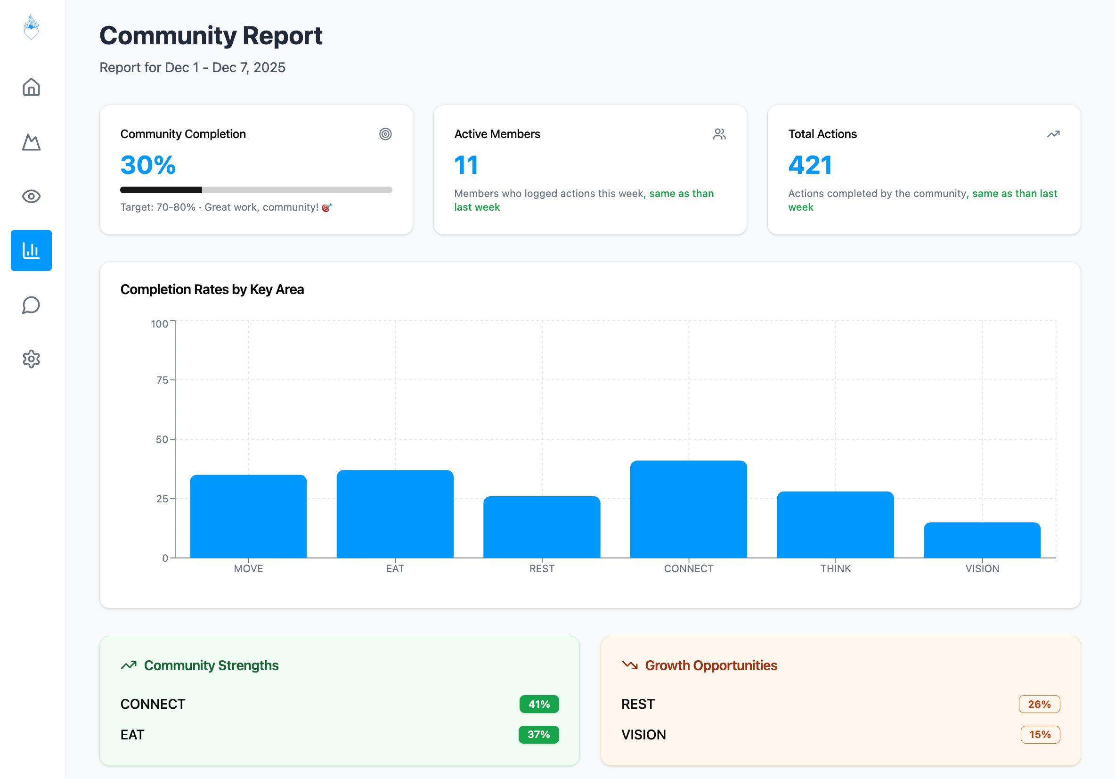Click the VISION bar in chart
Screen dimensions: 1115x779
click(981, 540)
